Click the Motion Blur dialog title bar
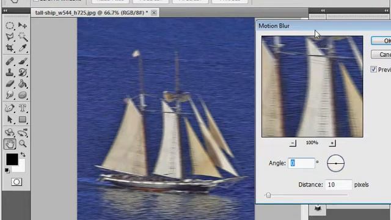This screenshot has width=391, height=220. pyautogui.click(x=323, y=26)
